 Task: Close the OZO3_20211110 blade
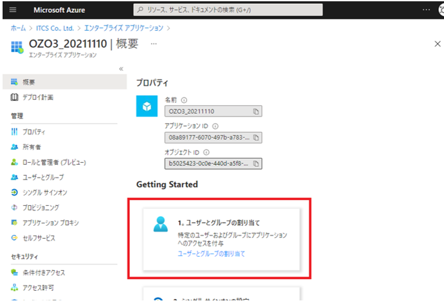click(x=438, y=44)
